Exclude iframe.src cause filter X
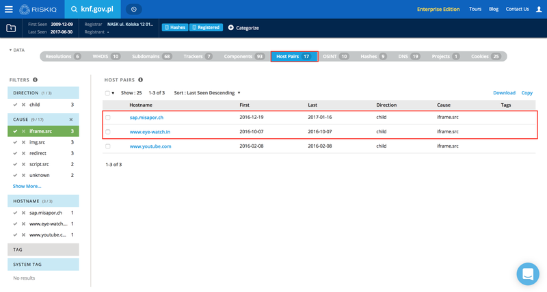 tap(23, 131)
